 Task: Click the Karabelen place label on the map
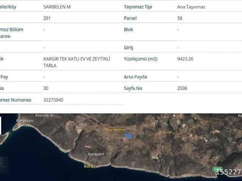tap(117, 130)
